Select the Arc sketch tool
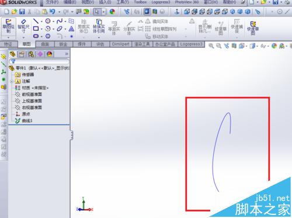This screenshot has height=218, width=292. [48, 29]
